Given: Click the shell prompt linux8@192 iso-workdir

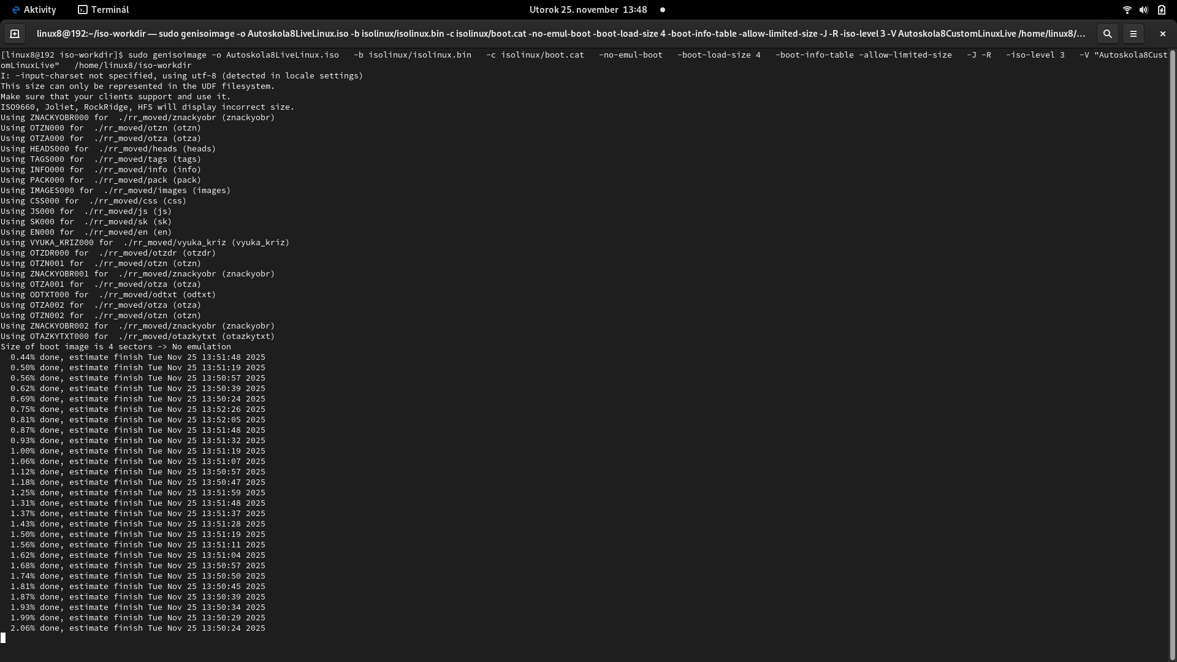Looking at the screenshot, I should 63,55.
